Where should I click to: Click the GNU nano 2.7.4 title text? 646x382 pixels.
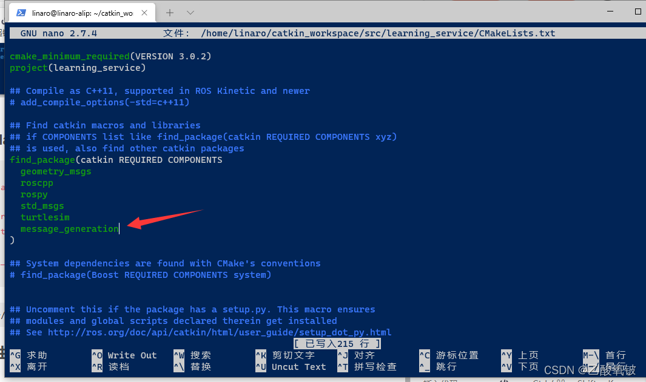58,33
